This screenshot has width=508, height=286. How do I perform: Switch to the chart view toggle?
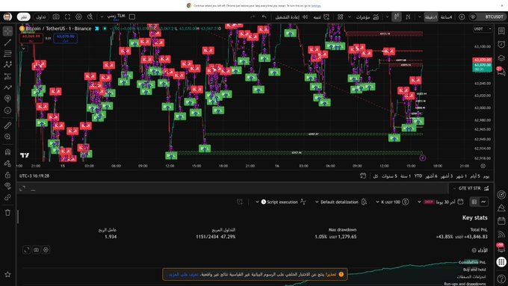point(483,202)
